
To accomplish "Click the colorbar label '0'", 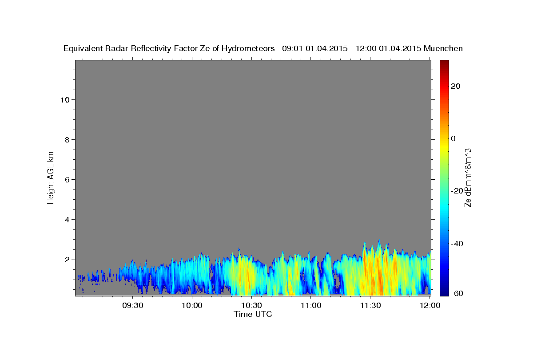I will [453, 138].
